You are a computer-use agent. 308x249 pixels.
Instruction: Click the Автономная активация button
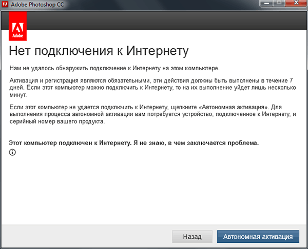(258, 237)
